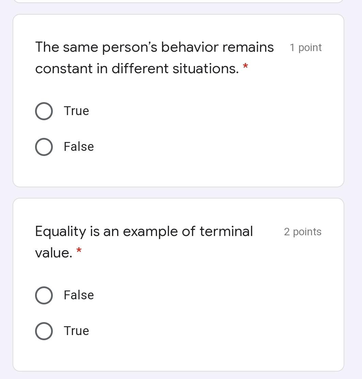Click the '2 points' label
Image resolution: width=362 pixels, height=379 pixels.
click(302, 232)
